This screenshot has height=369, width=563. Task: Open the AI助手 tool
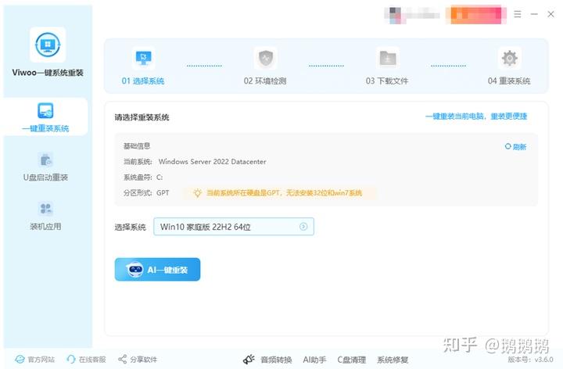(x=314, y=360)
